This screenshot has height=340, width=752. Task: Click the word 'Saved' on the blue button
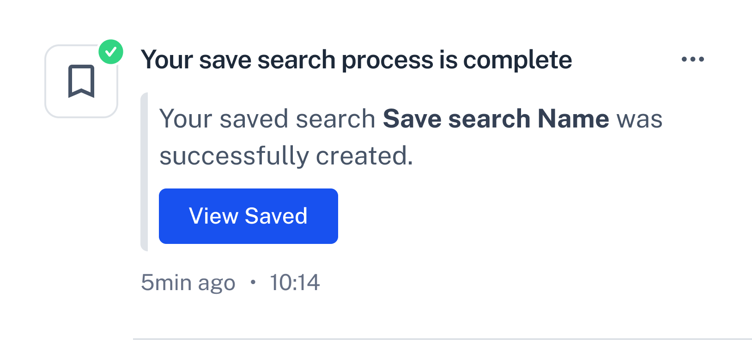pos(276,216)
